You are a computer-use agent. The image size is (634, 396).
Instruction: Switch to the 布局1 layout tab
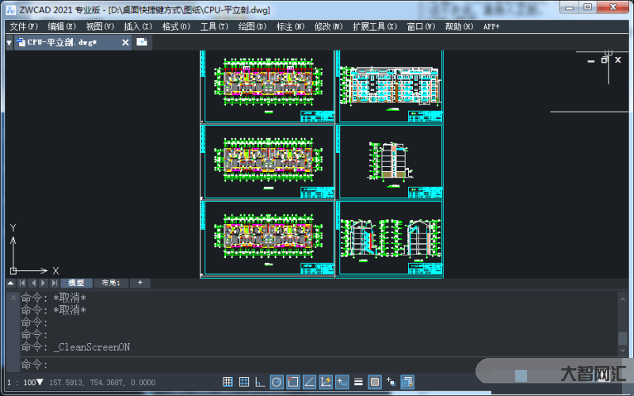(x=110, y=283)
